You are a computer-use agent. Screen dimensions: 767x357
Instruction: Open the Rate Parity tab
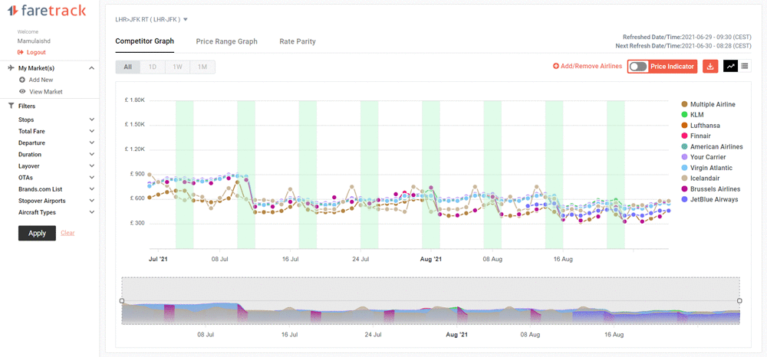pos(298,41)
